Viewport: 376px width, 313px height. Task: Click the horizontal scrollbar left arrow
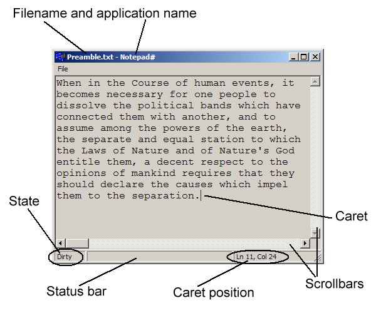[x=61, y=243]
